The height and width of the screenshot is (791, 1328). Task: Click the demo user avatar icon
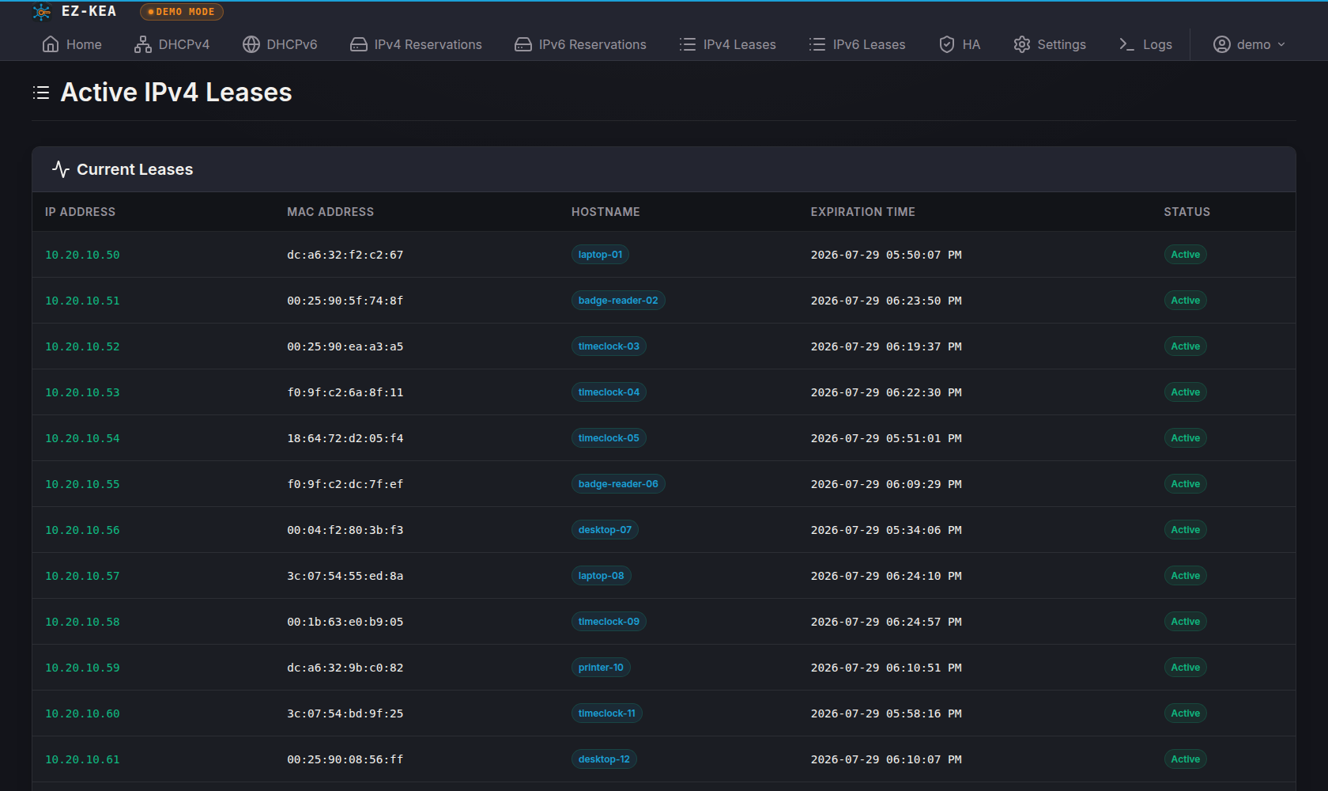tap(1222, 44)
